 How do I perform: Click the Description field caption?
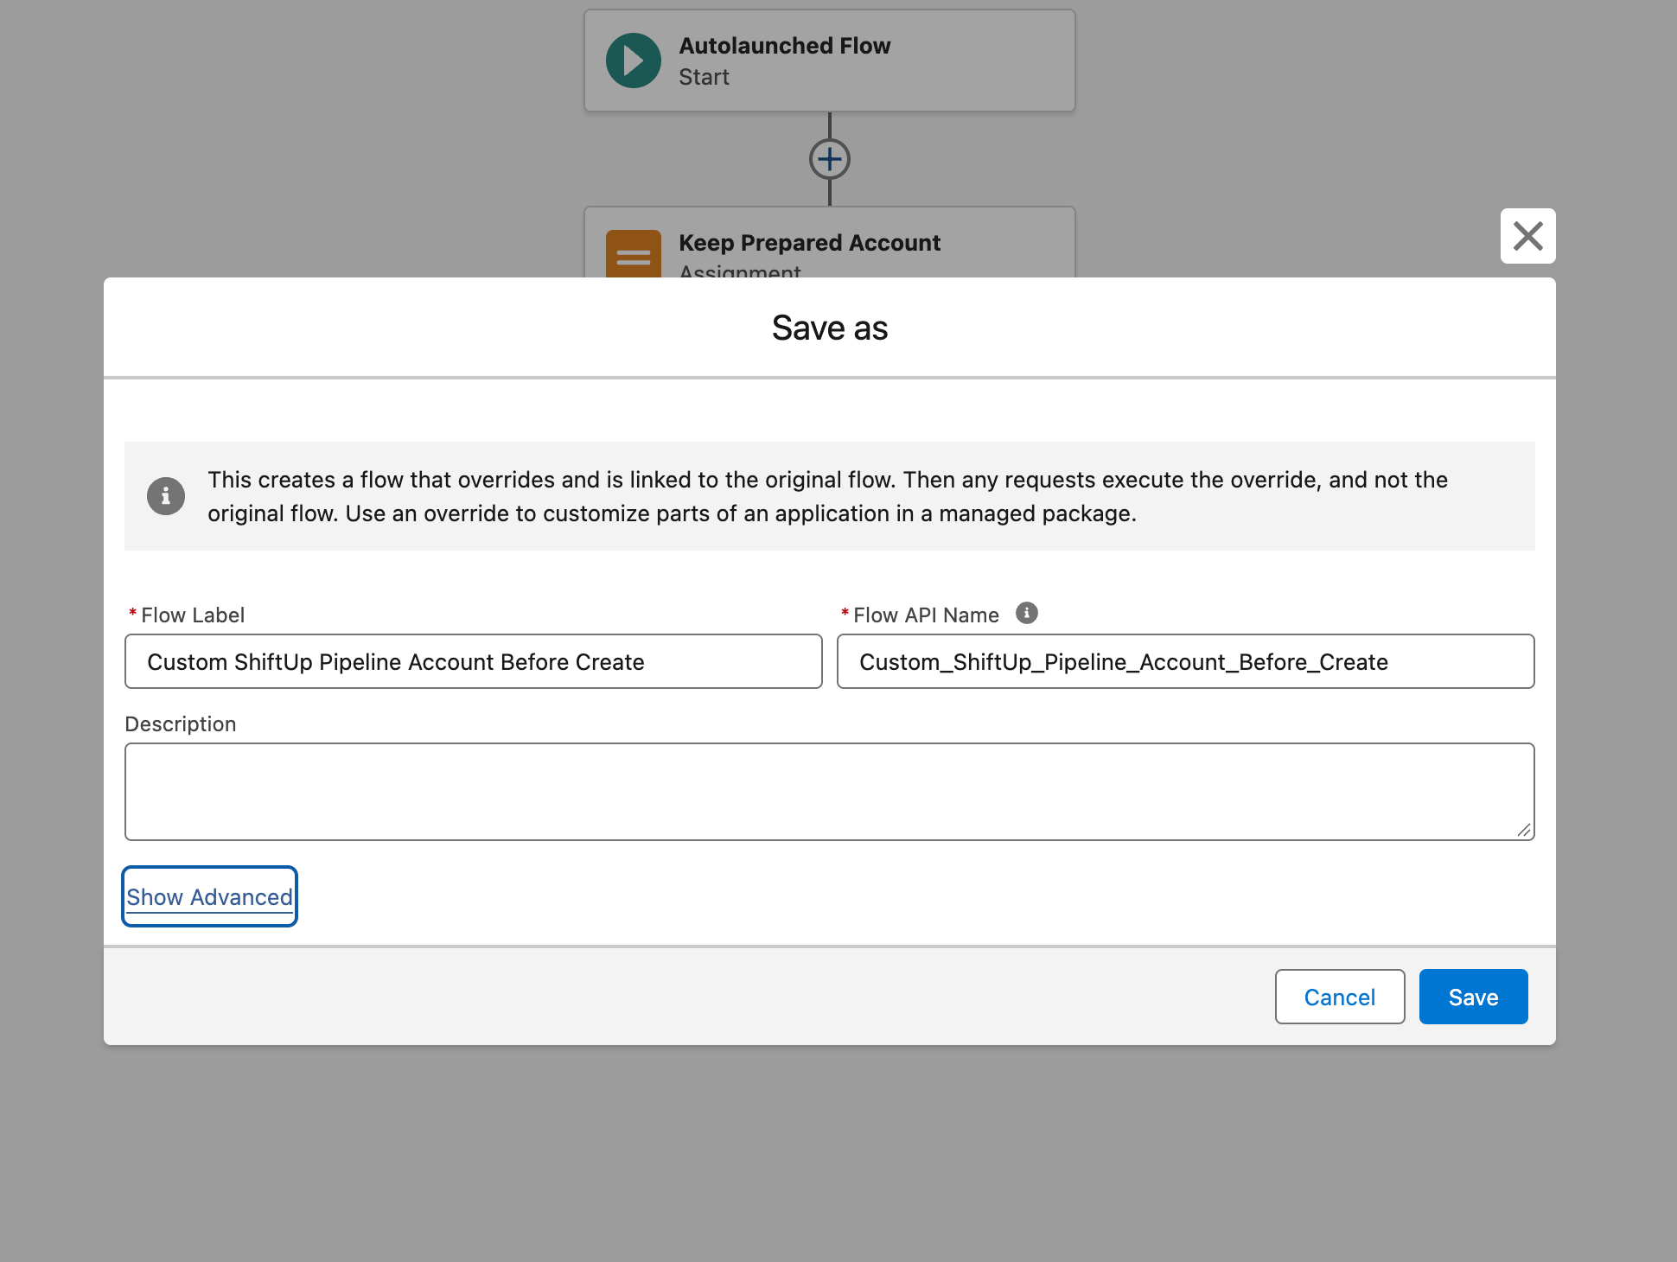[181, 724]
